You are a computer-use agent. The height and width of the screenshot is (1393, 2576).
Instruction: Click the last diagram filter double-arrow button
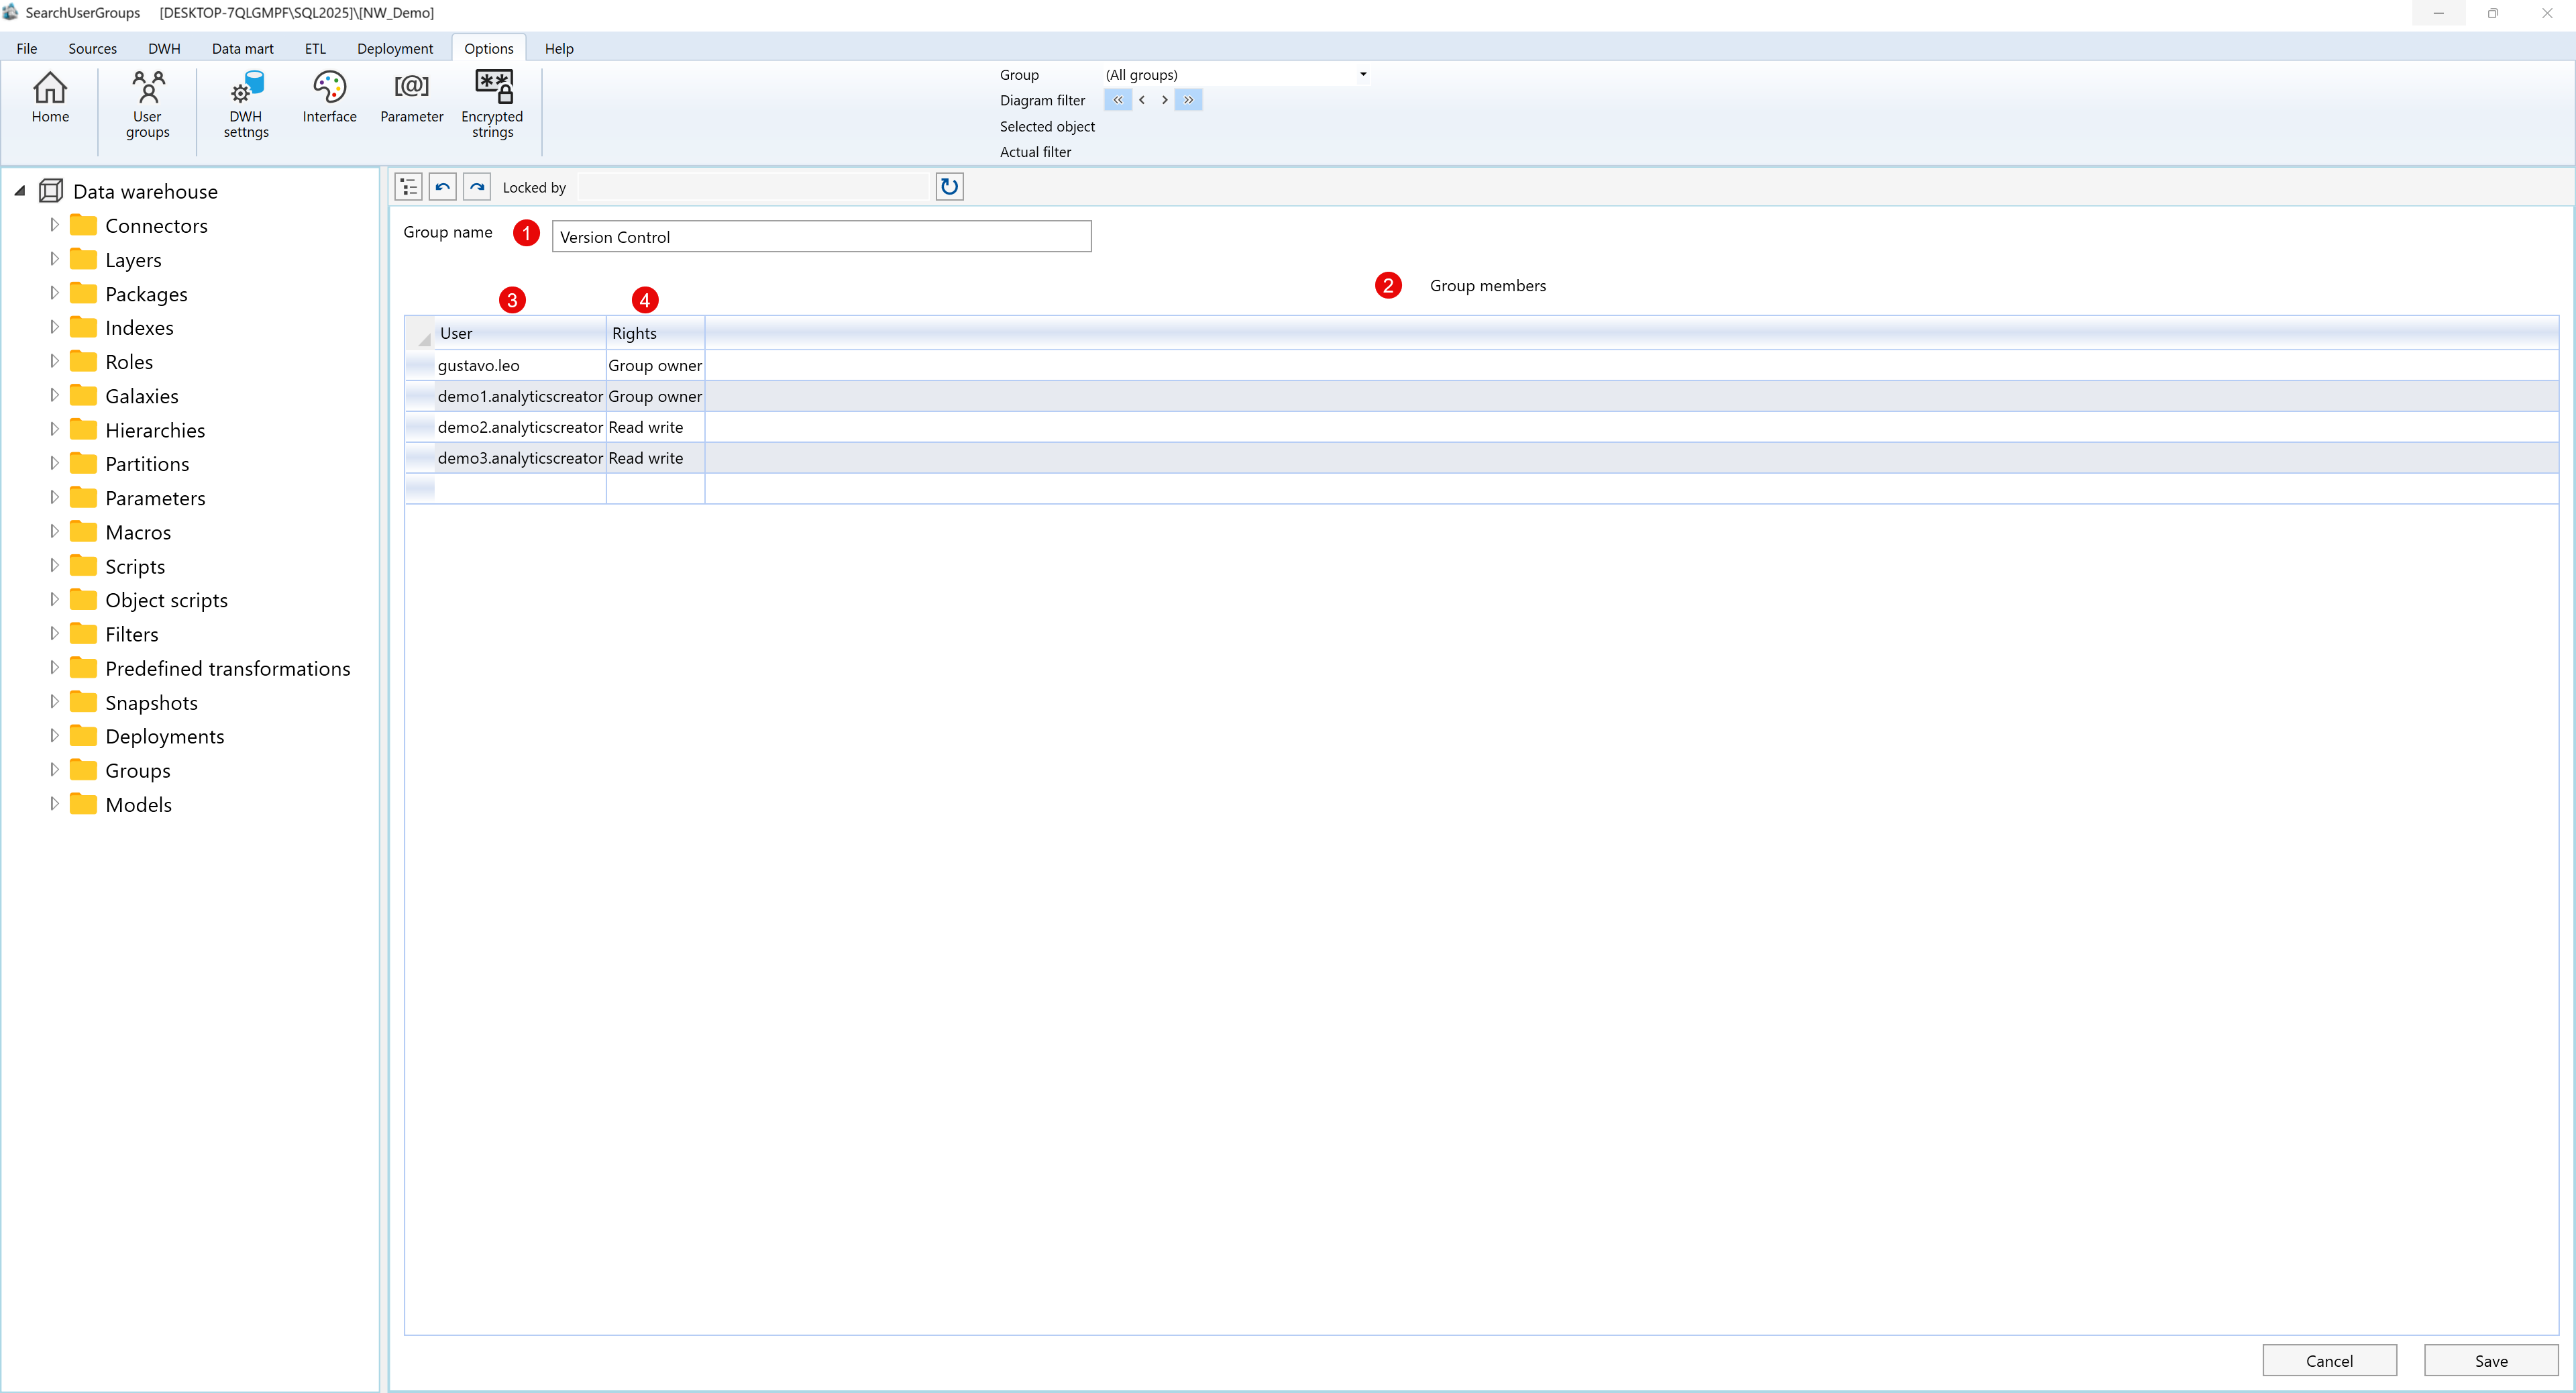(1188, 100)
